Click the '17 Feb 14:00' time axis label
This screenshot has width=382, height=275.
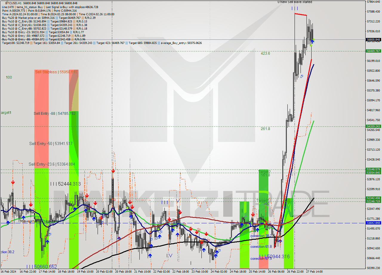47,272
